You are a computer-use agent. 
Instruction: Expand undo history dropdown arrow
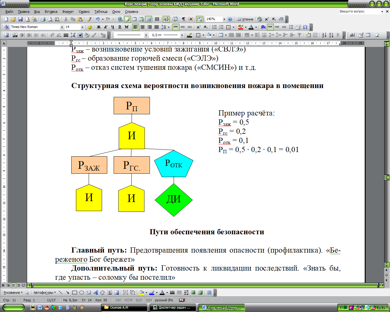(102, 19)
